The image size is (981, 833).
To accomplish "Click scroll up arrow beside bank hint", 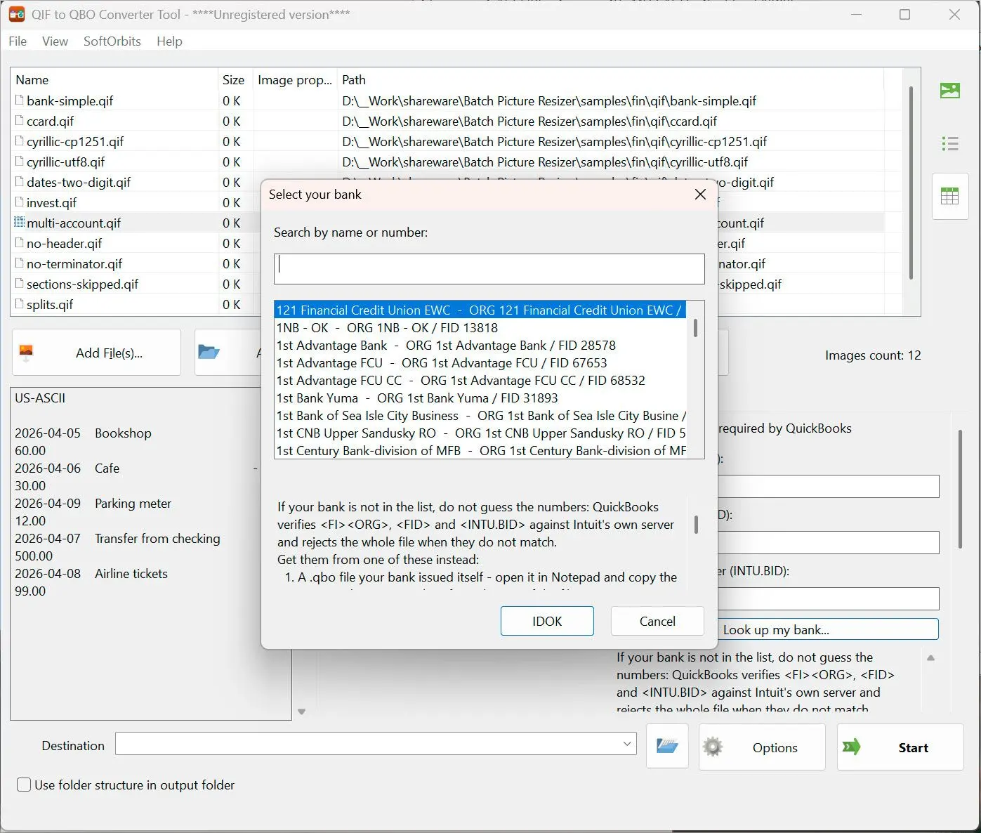I will 931,658.
